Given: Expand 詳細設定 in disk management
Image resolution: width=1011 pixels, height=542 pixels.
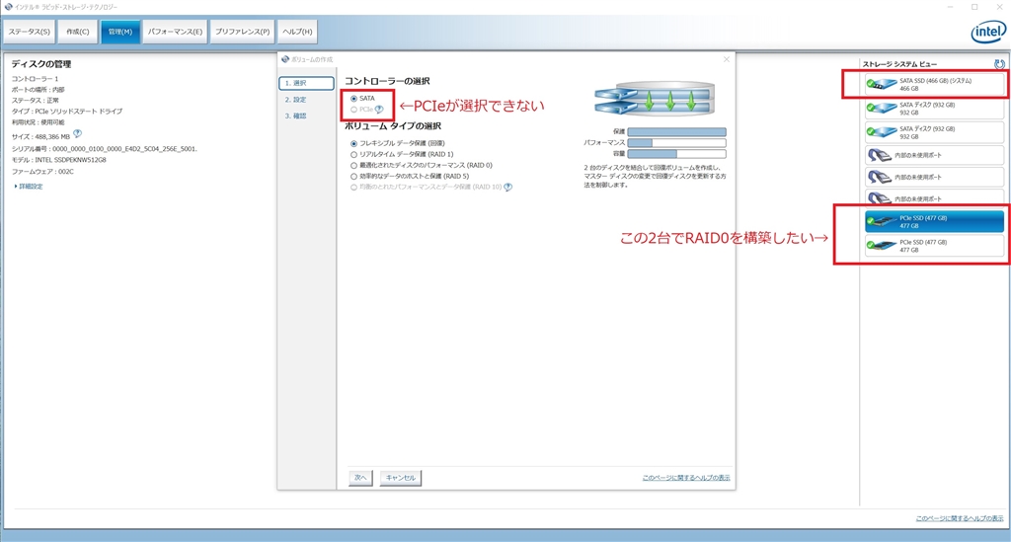Looking at the screenshot, I should pos(29,187).
